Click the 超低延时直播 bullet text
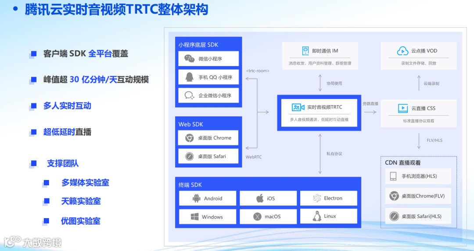 click(67, 132)
